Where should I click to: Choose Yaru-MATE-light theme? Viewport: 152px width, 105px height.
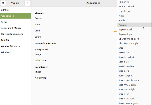click(134, 90)
